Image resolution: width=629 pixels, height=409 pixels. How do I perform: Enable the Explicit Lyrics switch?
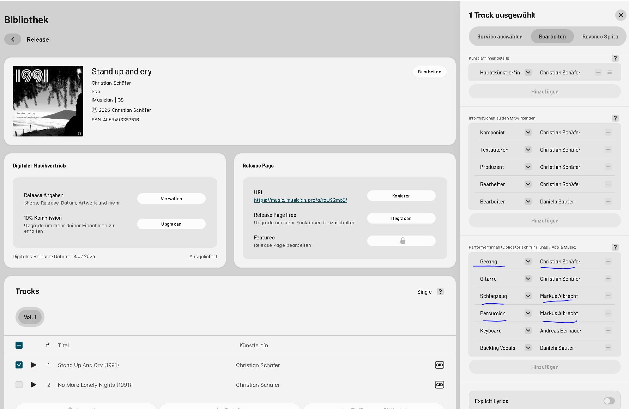pyautogui.click(x=609, y=401)
